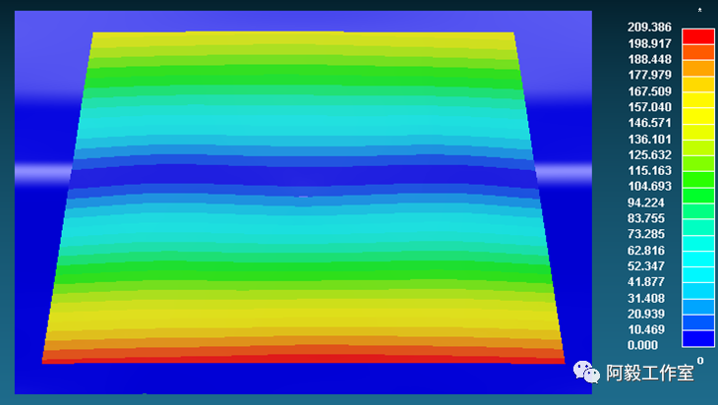This screenshot has height=405, width=718.
Task: Click the red contour band on the plate's bottom edge
Action: coord(303,359)
